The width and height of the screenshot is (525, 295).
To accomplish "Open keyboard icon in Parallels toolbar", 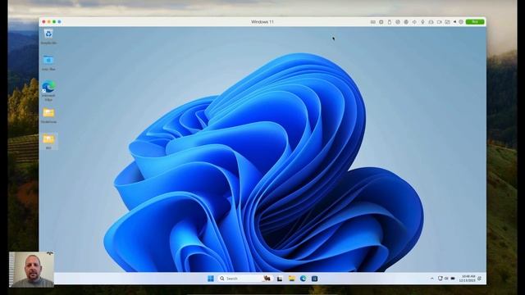I will [x=372, y=22].
